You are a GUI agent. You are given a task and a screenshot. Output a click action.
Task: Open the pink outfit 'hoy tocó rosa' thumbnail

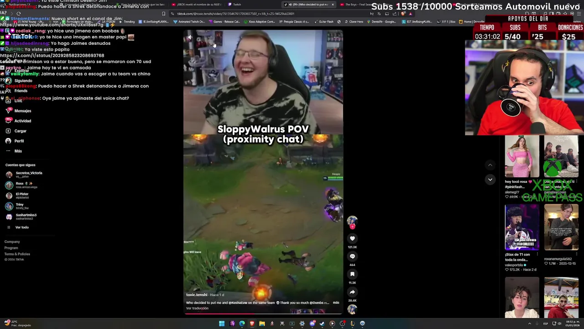(522, 157)
